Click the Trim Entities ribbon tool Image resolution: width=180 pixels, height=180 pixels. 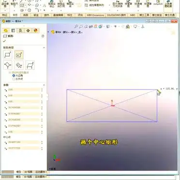pyautogui.click(x=51, y=4)
